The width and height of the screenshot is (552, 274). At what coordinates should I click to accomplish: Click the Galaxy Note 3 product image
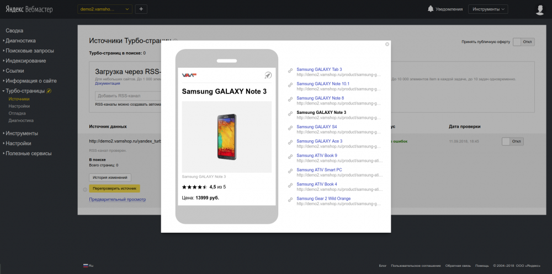tap(227, 137)
